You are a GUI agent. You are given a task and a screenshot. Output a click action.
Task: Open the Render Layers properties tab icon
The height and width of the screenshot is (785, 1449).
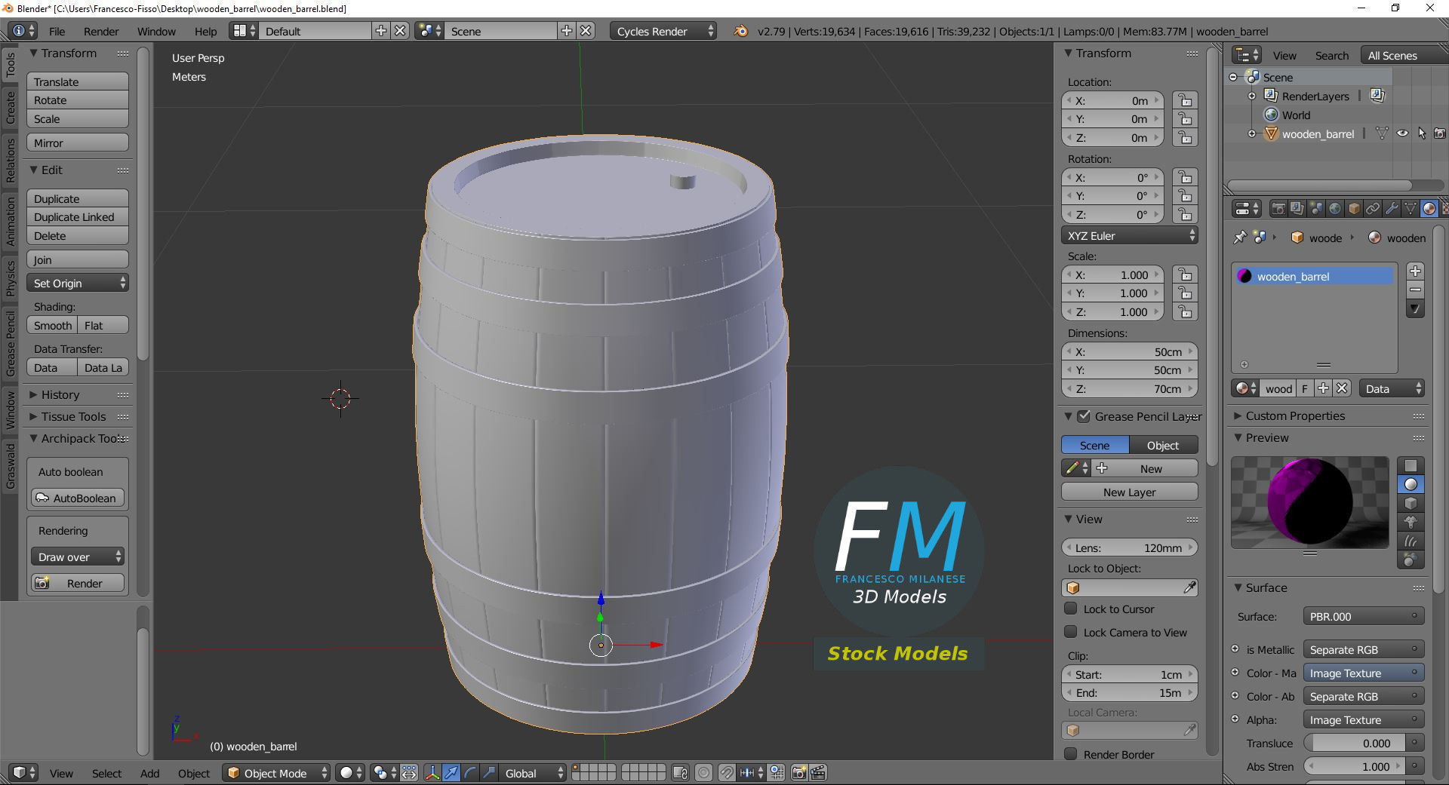click(x=1297, y=209)
